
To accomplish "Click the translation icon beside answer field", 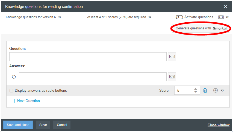I will (x=172, y=77).
